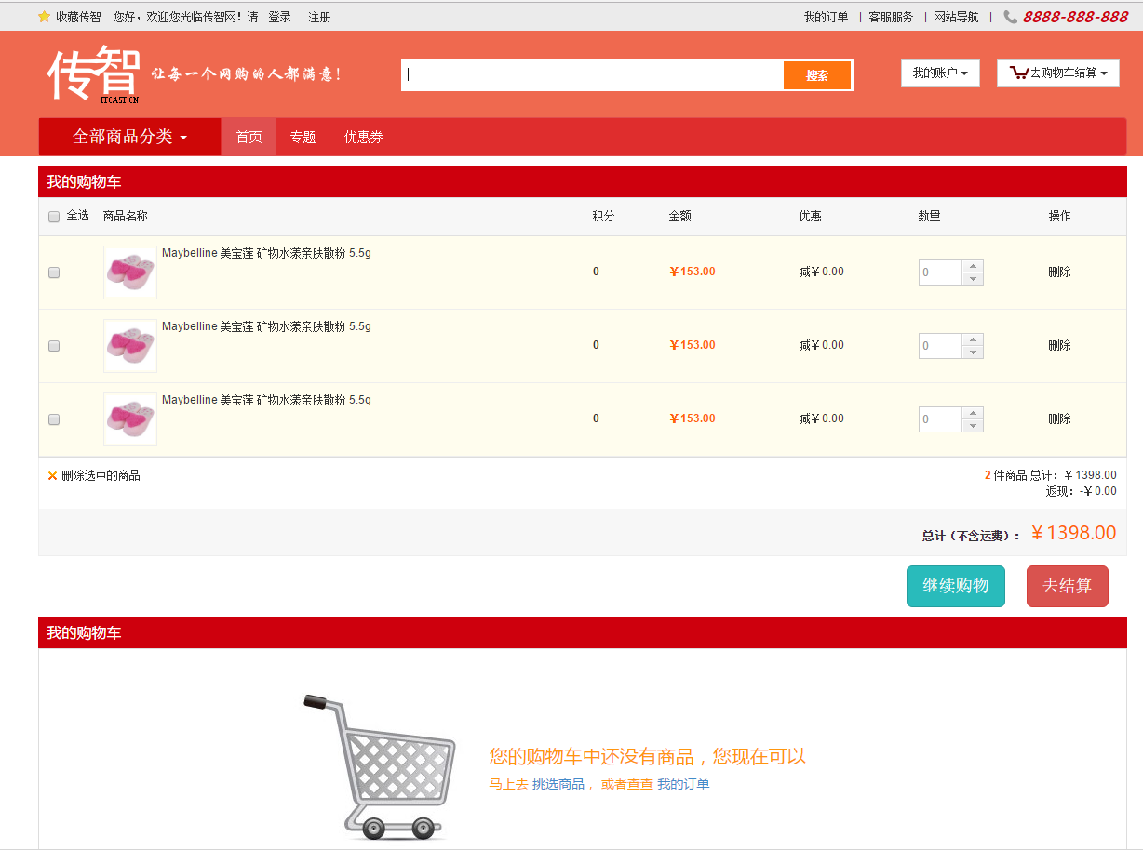Click the 商品名称 column header
1143x850 pixels.
point(126,216)
